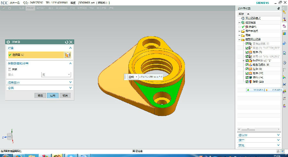
Task: Click the view triad coordinate cube
Action: (10, 137)
